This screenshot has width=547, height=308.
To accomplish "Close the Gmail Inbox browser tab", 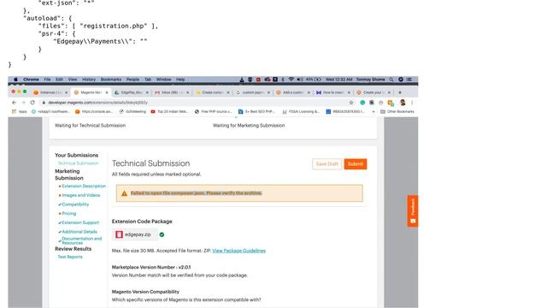I will tap(188, 92).
